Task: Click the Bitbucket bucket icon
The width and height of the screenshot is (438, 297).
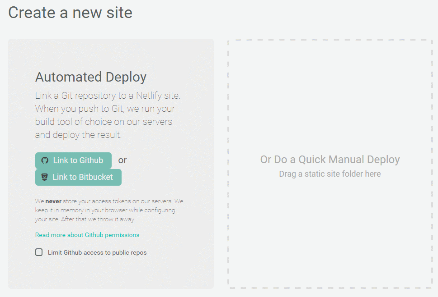Action: (45, 177)
